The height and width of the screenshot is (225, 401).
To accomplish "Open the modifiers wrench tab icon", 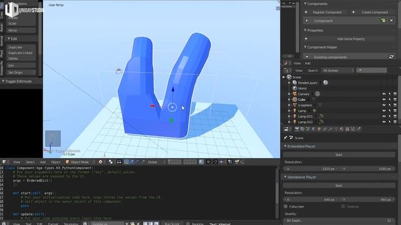I will click(x=330, y=129).
